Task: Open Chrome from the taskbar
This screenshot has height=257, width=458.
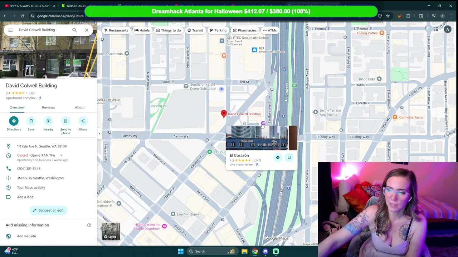Action: pos(255,251)
